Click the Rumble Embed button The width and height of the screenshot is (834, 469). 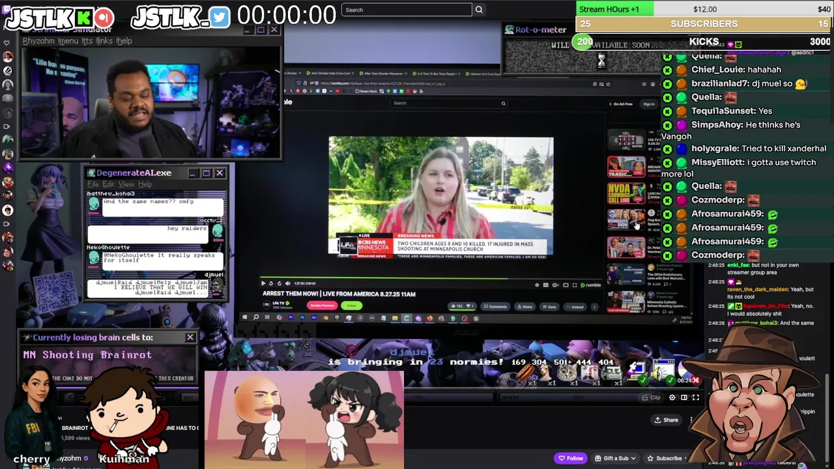(575, 306)
